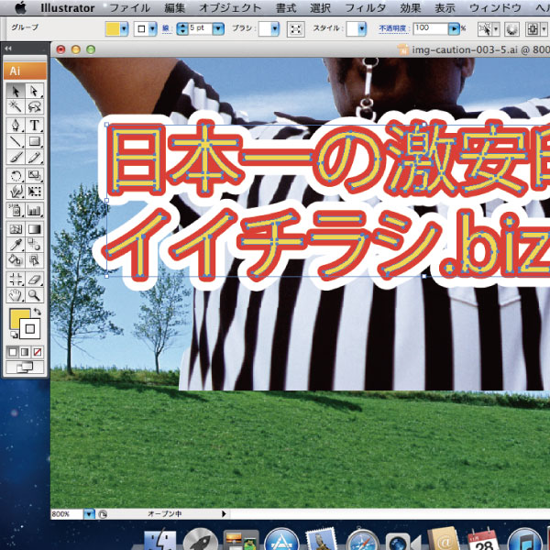Select the Paintbrush tool
The image size is (550, 550).
tap(16, 157)
